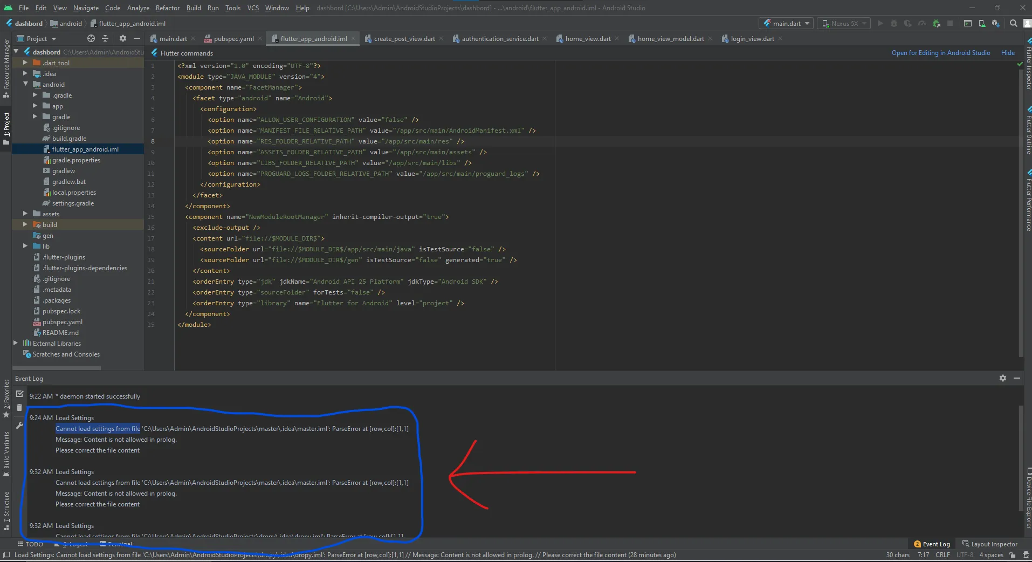Open Event Log panel gear options
1032x562 pixels.
point(1002,379)
